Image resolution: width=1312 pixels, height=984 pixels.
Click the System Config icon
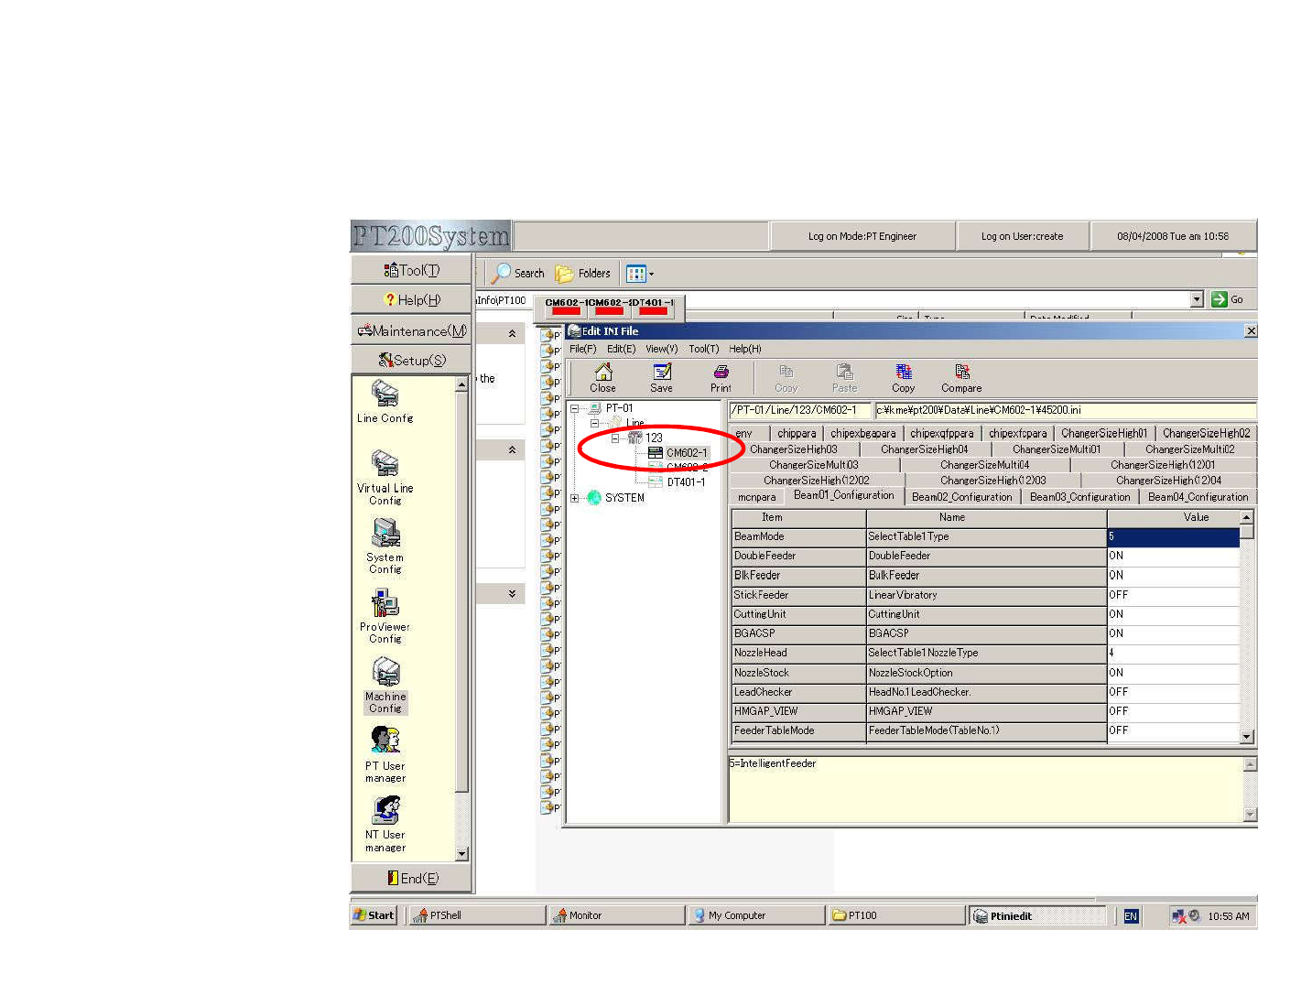point(385,534)
